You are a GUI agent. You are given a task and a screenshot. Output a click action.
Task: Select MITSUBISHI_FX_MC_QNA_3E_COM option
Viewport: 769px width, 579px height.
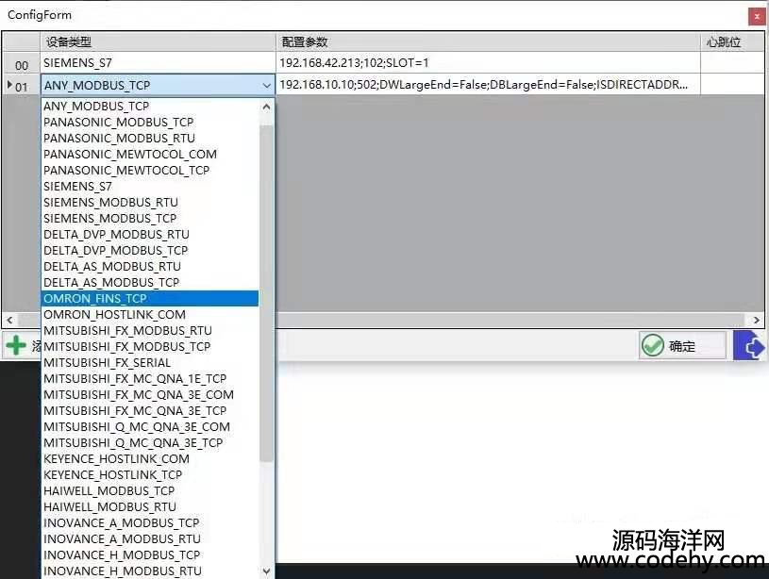pyautogui.click(x=150, y=395)
